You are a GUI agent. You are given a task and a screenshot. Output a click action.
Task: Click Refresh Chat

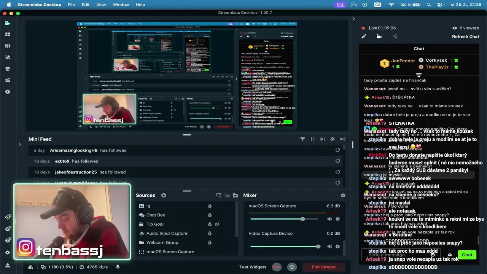465,37
